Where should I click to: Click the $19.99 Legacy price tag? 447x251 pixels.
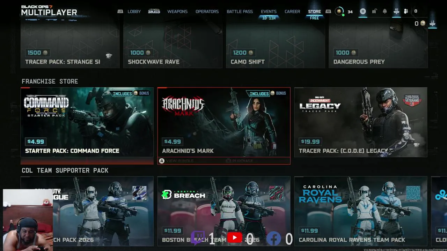pyautogui.click(x=310, y=142)
